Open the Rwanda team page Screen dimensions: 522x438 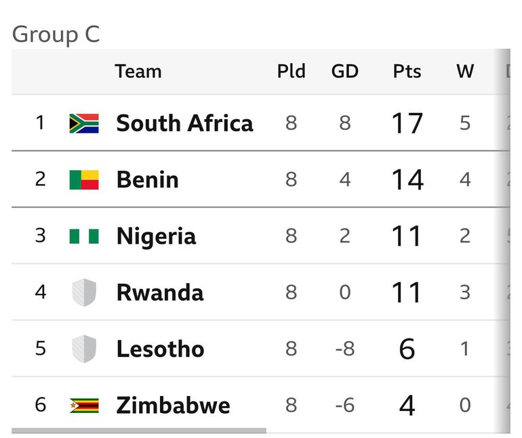coord(159,292)
